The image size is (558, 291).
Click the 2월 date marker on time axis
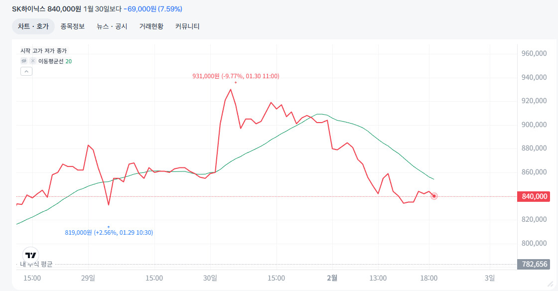pos(333,278)
